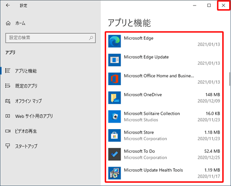Open ビデオの再生 settings page
231x186 pixels.
(x=26, y=131)
